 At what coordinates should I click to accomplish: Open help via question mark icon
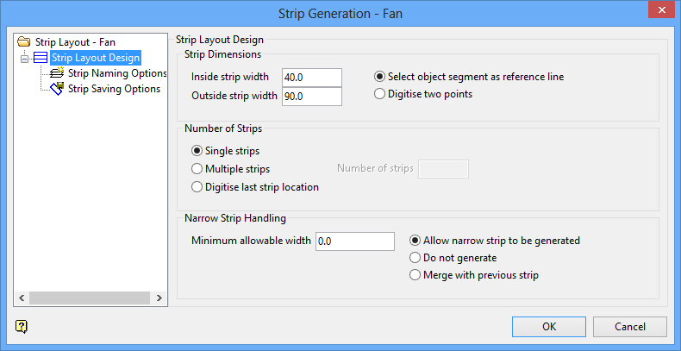(22, 326)
